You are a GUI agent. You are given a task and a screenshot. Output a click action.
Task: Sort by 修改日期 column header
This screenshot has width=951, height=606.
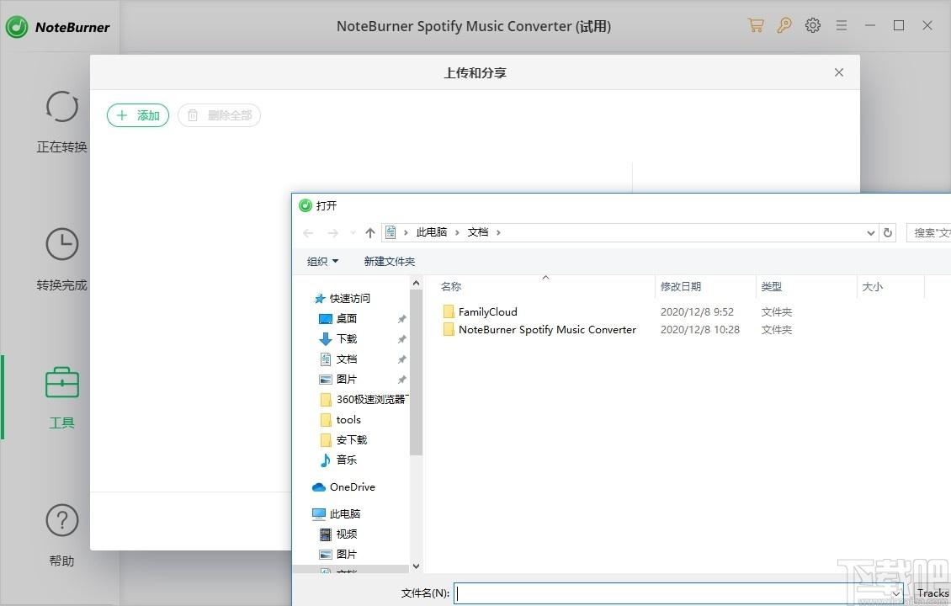pyautogui.click(x=680, y=287)
